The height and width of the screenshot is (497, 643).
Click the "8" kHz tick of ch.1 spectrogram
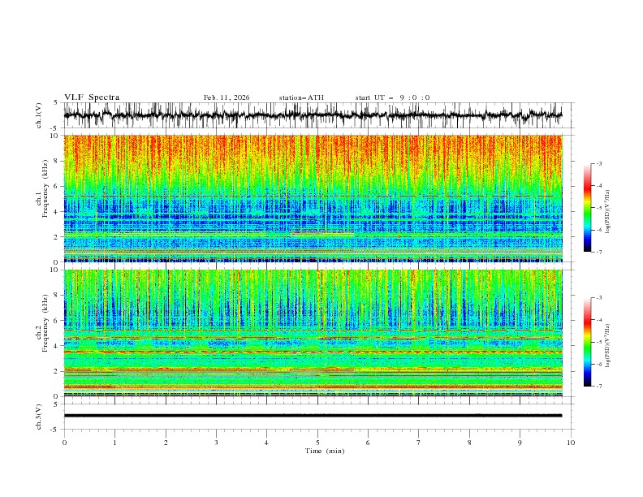[x=57, y=161]
